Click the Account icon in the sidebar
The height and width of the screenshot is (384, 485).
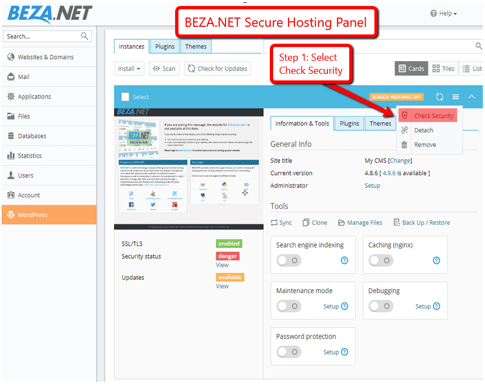tap(11, 195)
